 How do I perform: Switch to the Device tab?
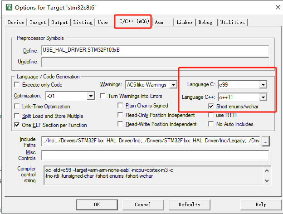[16, 22]
